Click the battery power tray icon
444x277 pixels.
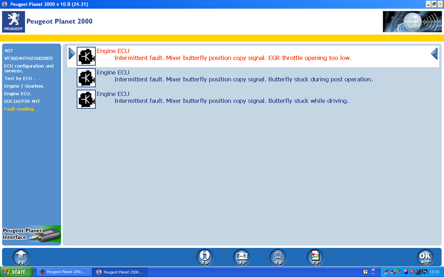406,272
